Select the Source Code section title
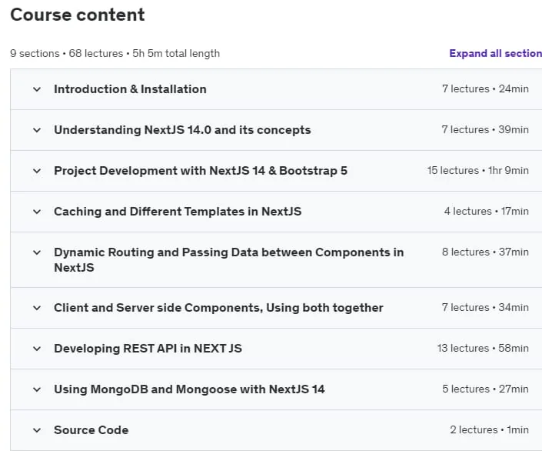Image resolution: width=542 pixels, height=451 pixels. pyautogui.click(x=91, y=430)
